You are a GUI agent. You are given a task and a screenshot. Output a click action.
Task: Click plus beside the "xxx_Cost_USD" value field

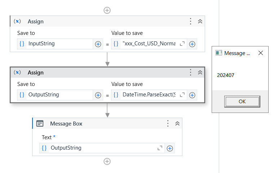click(x=192, y=44)
